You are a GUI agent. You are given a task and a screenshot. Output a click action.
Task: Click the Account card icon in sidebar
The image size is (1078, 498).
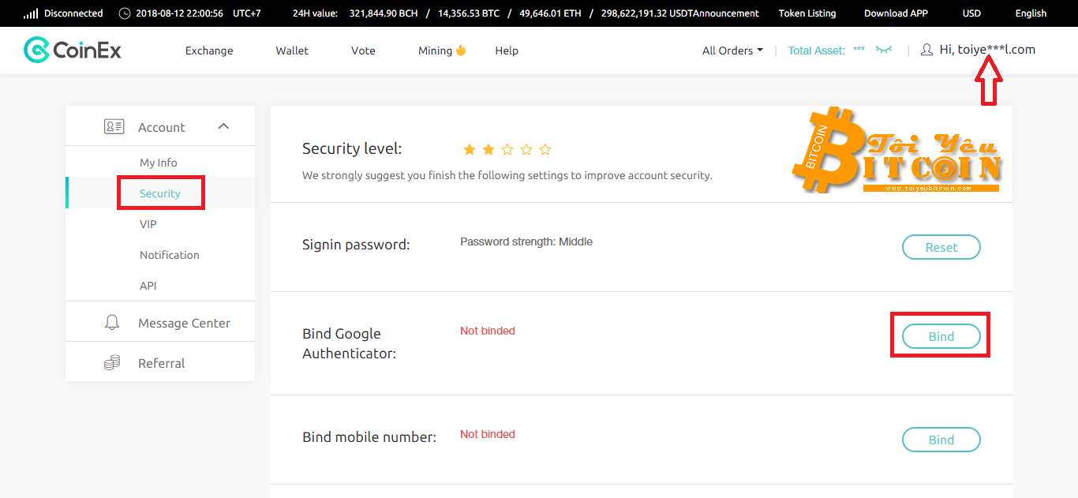[114, 126]
